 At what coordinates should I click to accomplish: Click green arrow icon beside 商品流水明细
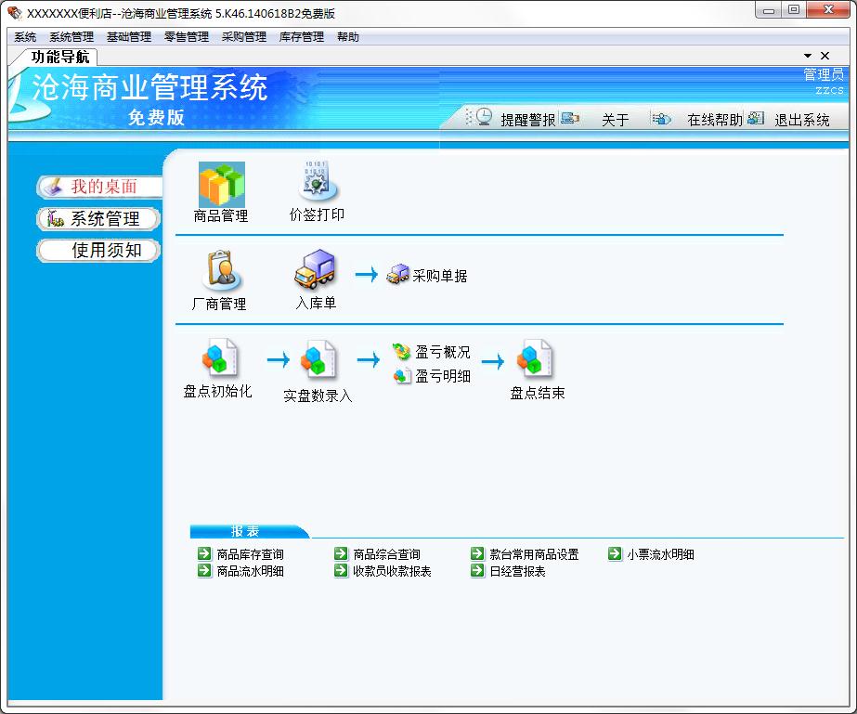[204, 571]
